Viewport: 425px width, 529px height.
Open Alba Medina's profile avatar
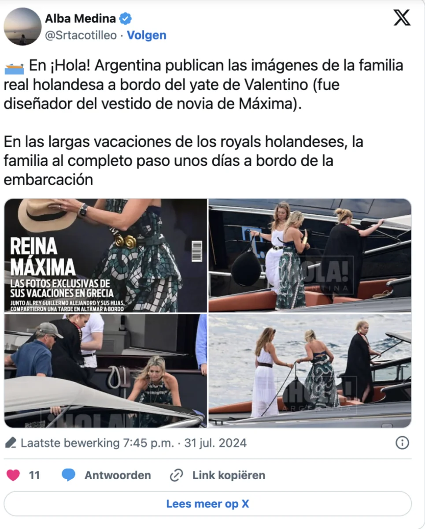[x=22, y=26]
